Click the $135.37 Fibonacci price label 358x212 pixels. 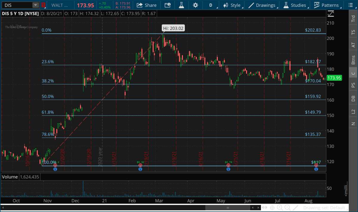(313, 134)
